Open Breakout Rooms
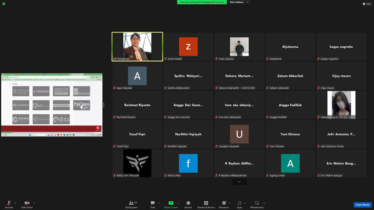 pyautogui.click(x=206, y=204)
